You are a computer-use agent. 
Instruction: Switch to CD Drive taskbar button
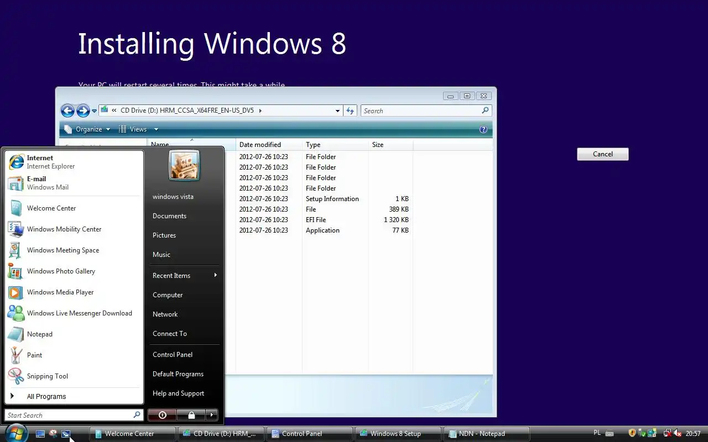coord(221,434)
